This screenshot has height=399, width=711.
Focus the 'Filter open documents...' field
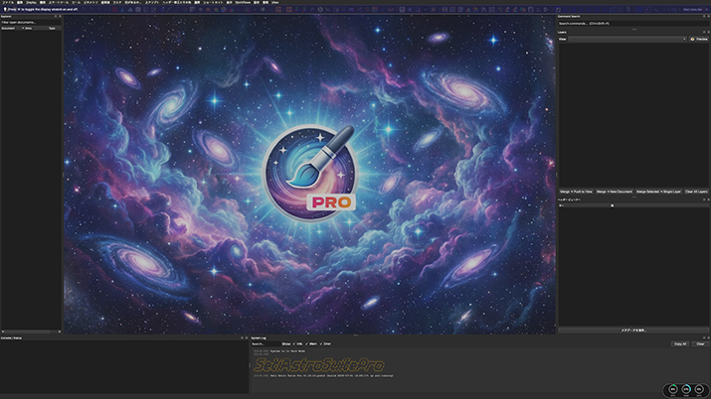[31, 22]
